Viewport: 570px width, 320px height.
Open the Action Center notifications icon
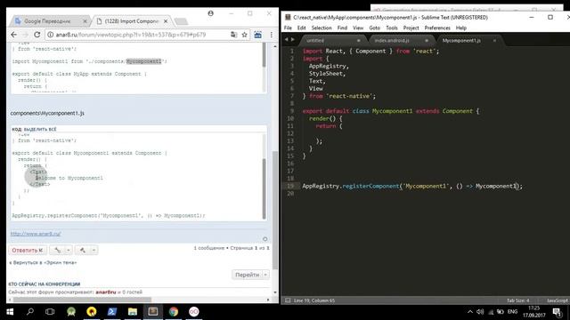[557, 312]
